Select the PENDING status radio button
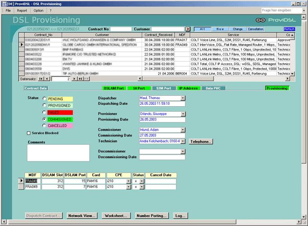 click(44, 98)
